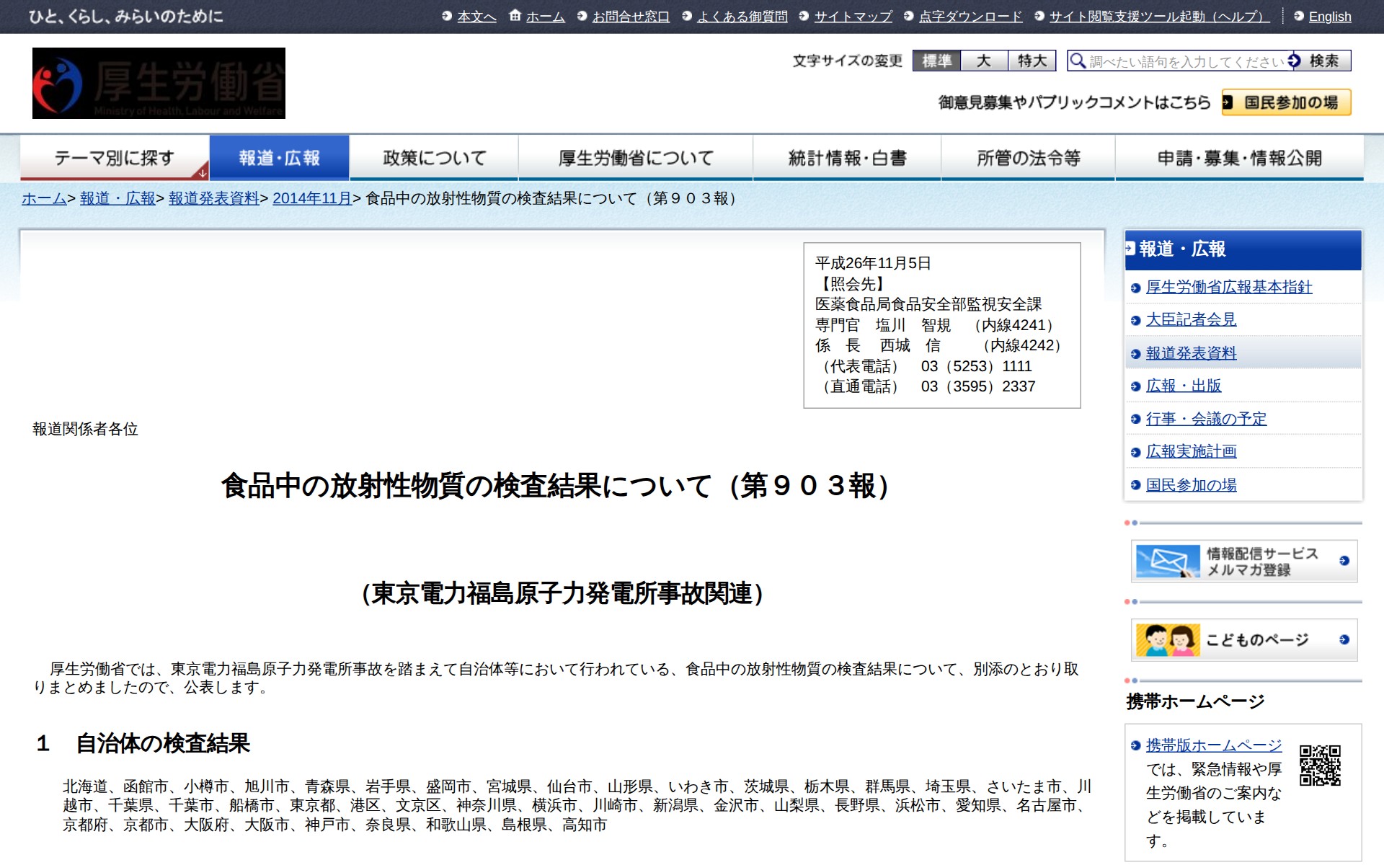This screenshot has height=865, width=1384.
Task: Click the magnifying glass in the search box
Action: (1077, 62)
